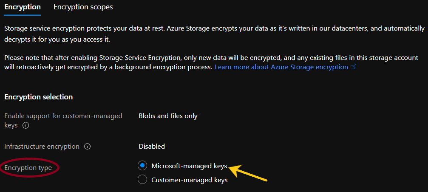Click the 'Microsoft-managed keys' label text

click(x=189, y=166)
